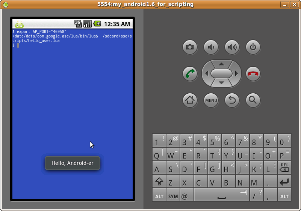Viewport: 301px width, 211px height.
Task: Click the SYM key
Action: tap(173, 195)
